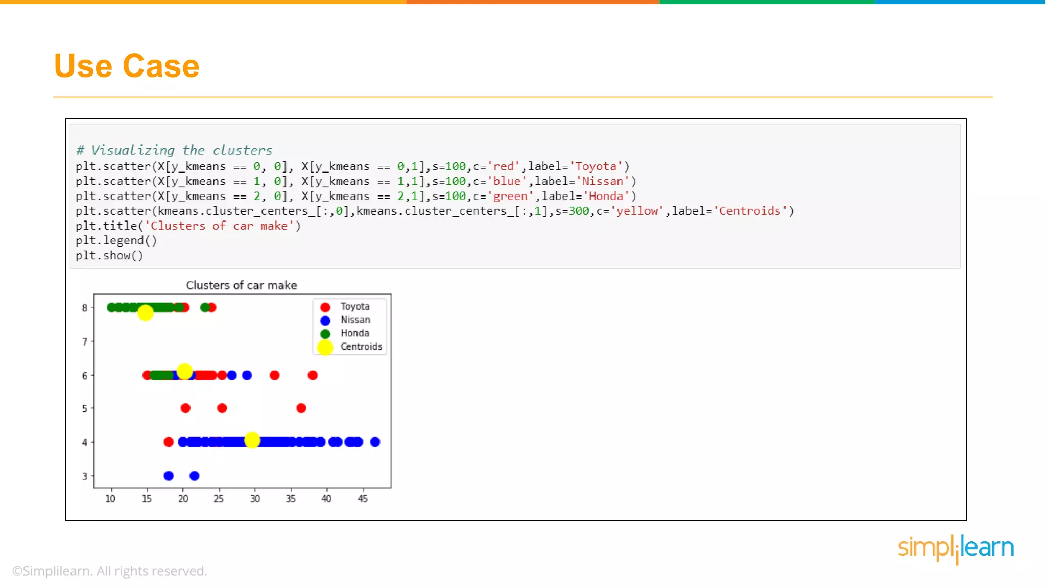
Task: Click the 'Honda' legend label
Action: (x=355, y=333)
